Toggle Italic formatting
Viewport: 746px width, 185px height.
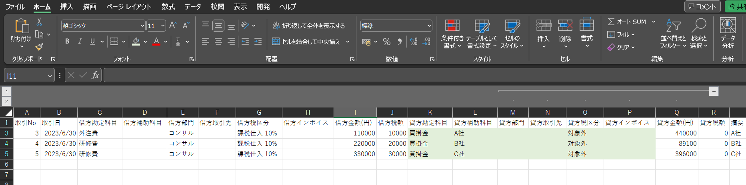80,42
